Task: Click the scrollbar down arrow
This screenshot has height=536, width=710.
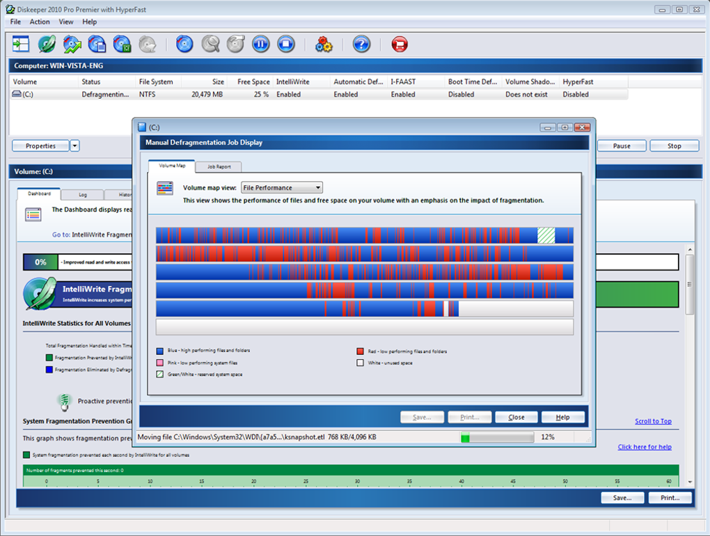Action: [690, 482]
